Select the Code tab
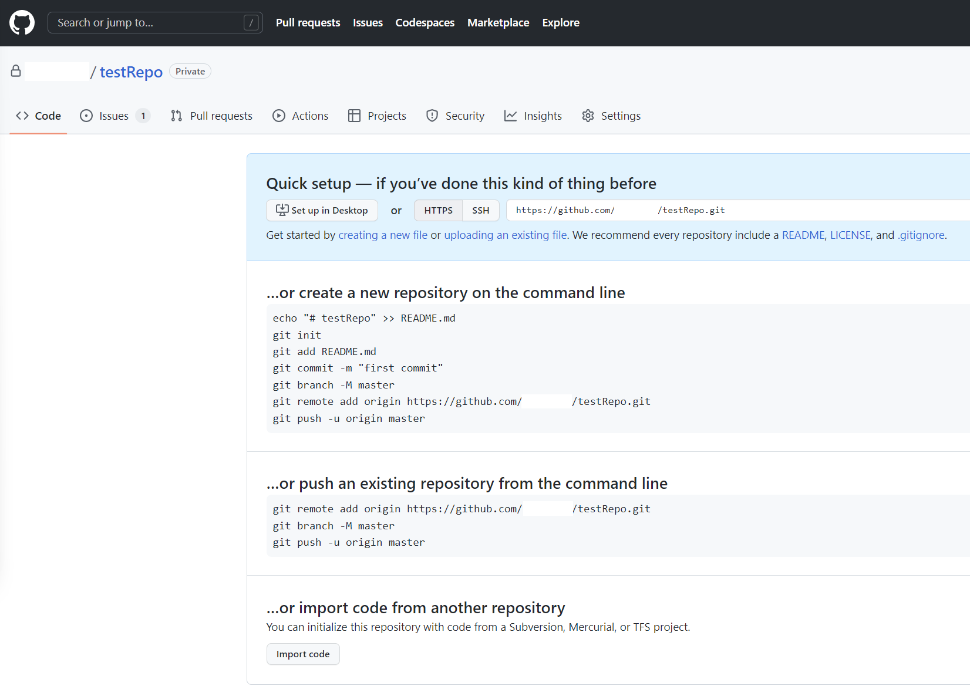 [x=38, y=116]
